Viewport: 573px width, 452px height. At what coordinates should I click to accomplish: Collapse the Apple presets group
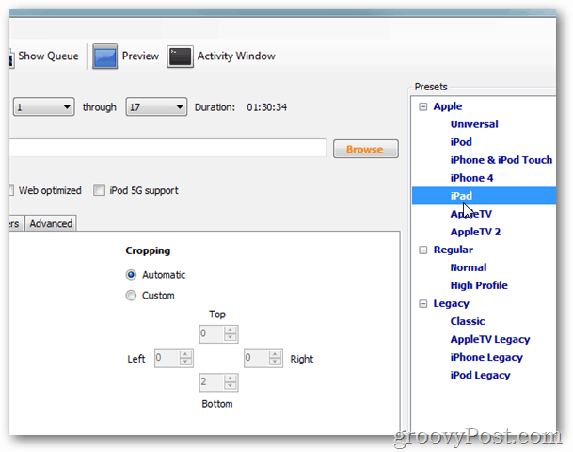pyautogui.click(x=422, y=106)
